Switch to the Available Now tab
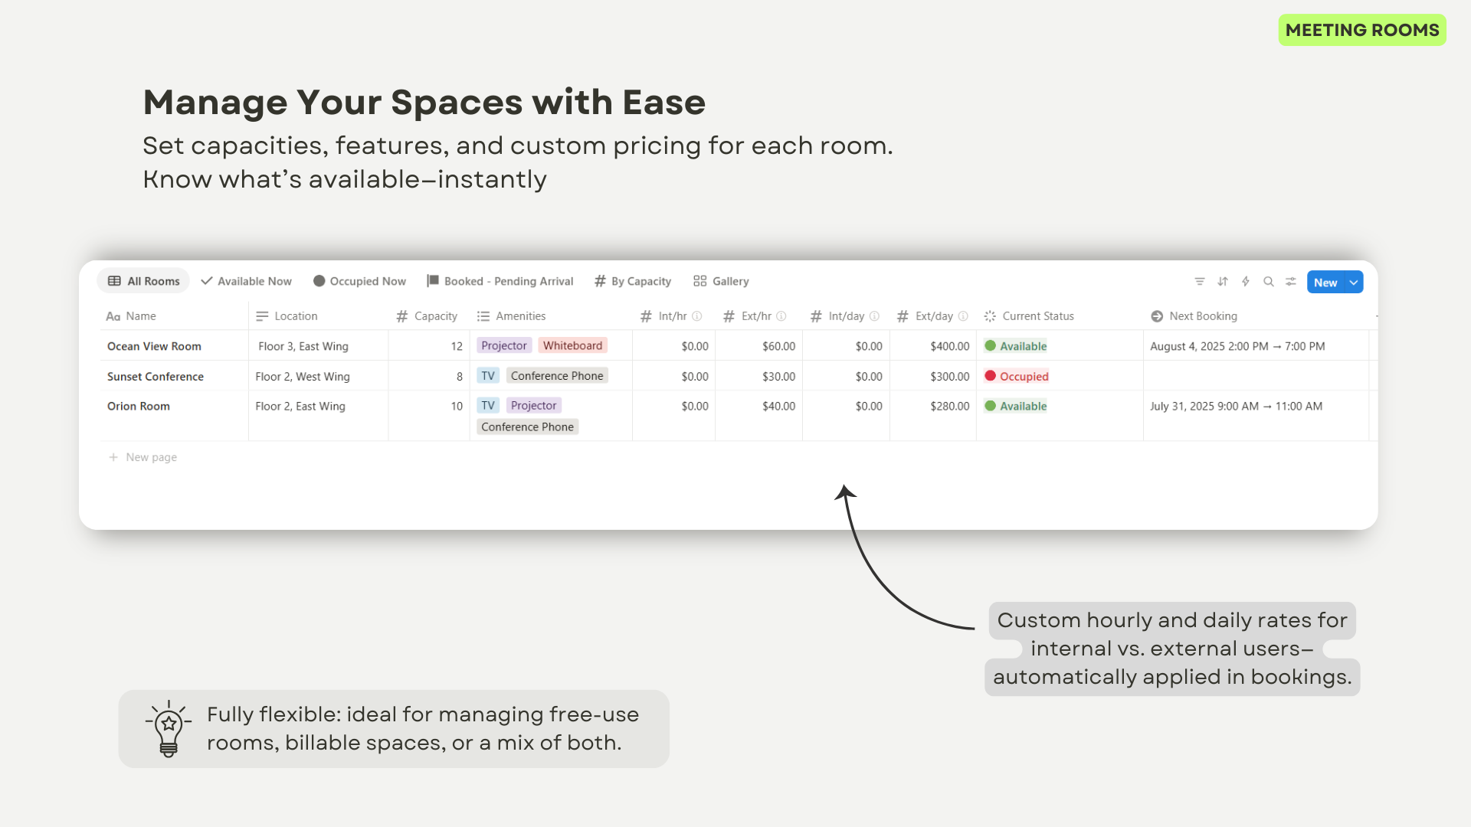Image resolution: width=1471 pixels, height=827 pixels. point(246,281)
